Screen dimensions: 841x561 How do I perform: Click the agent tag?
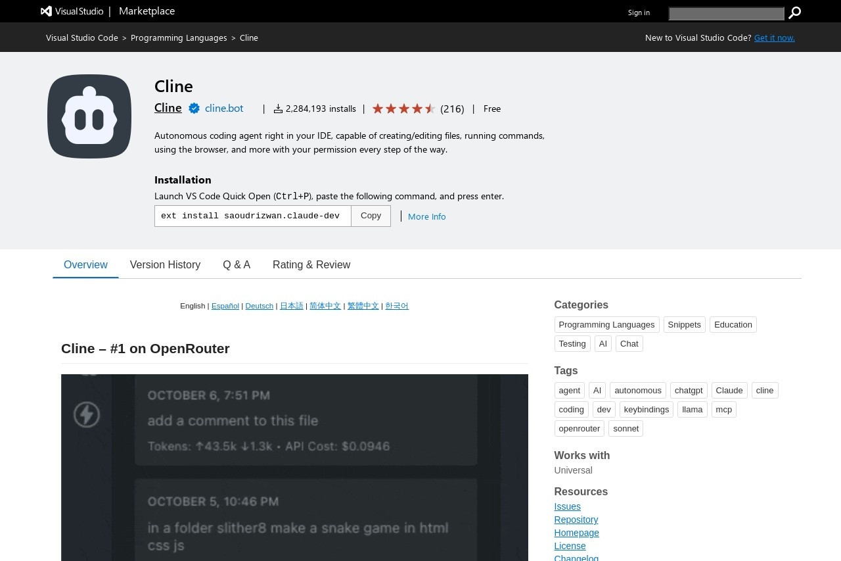[x=569, y=391]
